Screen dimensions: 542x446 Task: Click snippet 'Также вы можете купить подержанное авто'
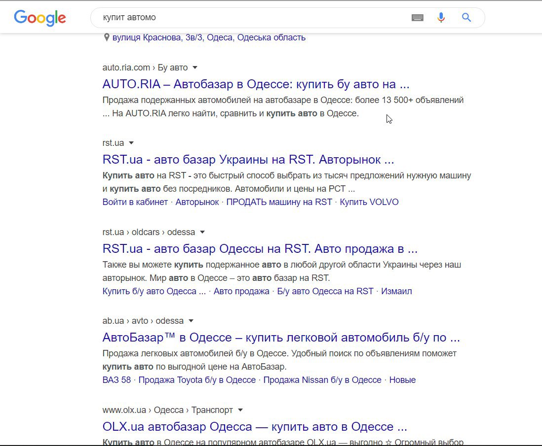click(x=192, y=265)
